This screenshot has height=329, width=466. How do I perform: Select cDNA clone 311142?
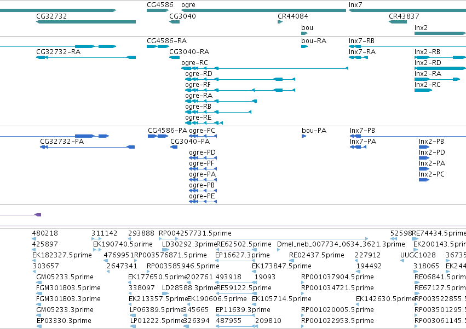point(104,233)
